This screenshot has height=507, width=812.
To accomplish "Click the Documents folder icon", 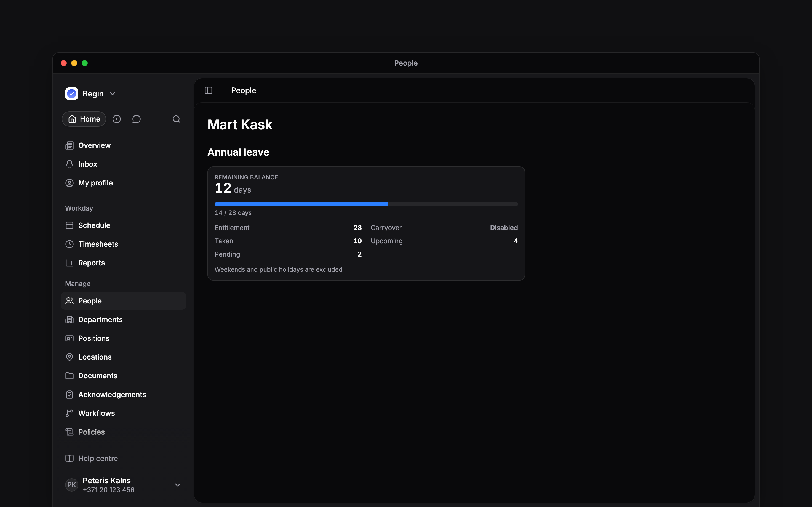I will (70, 376).
